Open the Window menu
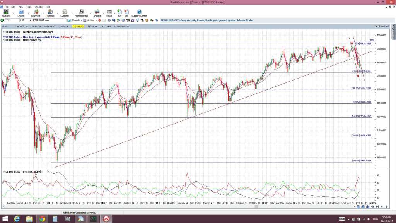The width and height of the screenshot is (396, 223). tap(38, 7)
